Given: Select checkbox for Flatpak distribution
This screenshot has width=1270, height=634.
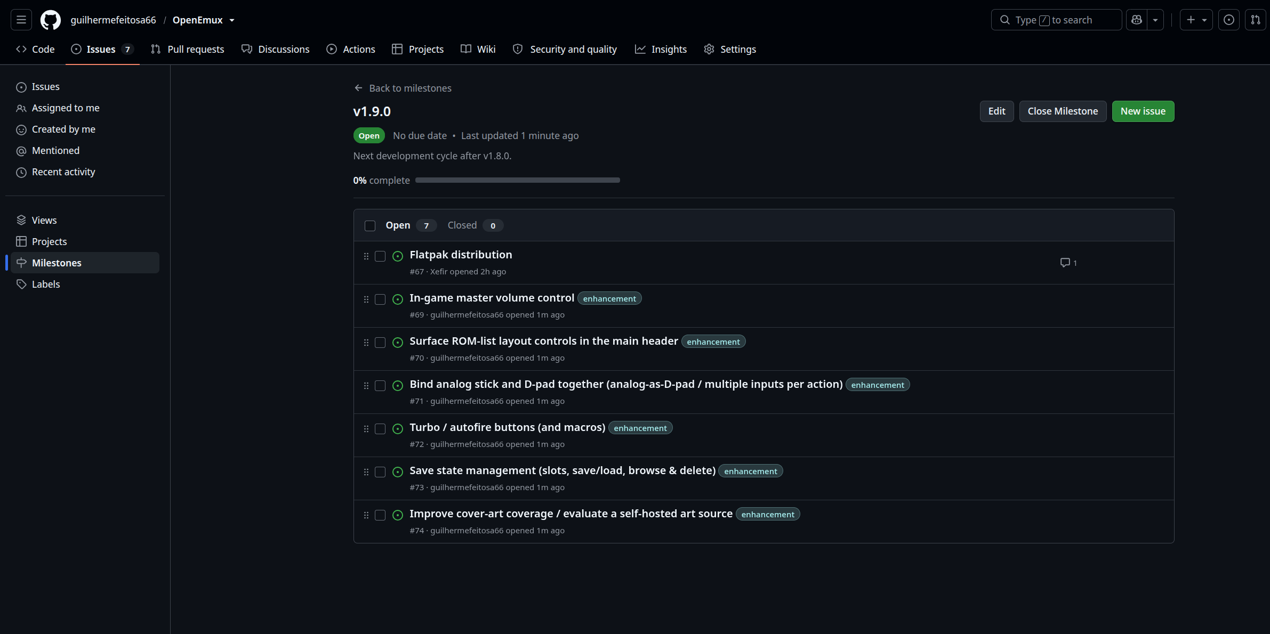Looking at the screenshot, I should coord(380,256).
